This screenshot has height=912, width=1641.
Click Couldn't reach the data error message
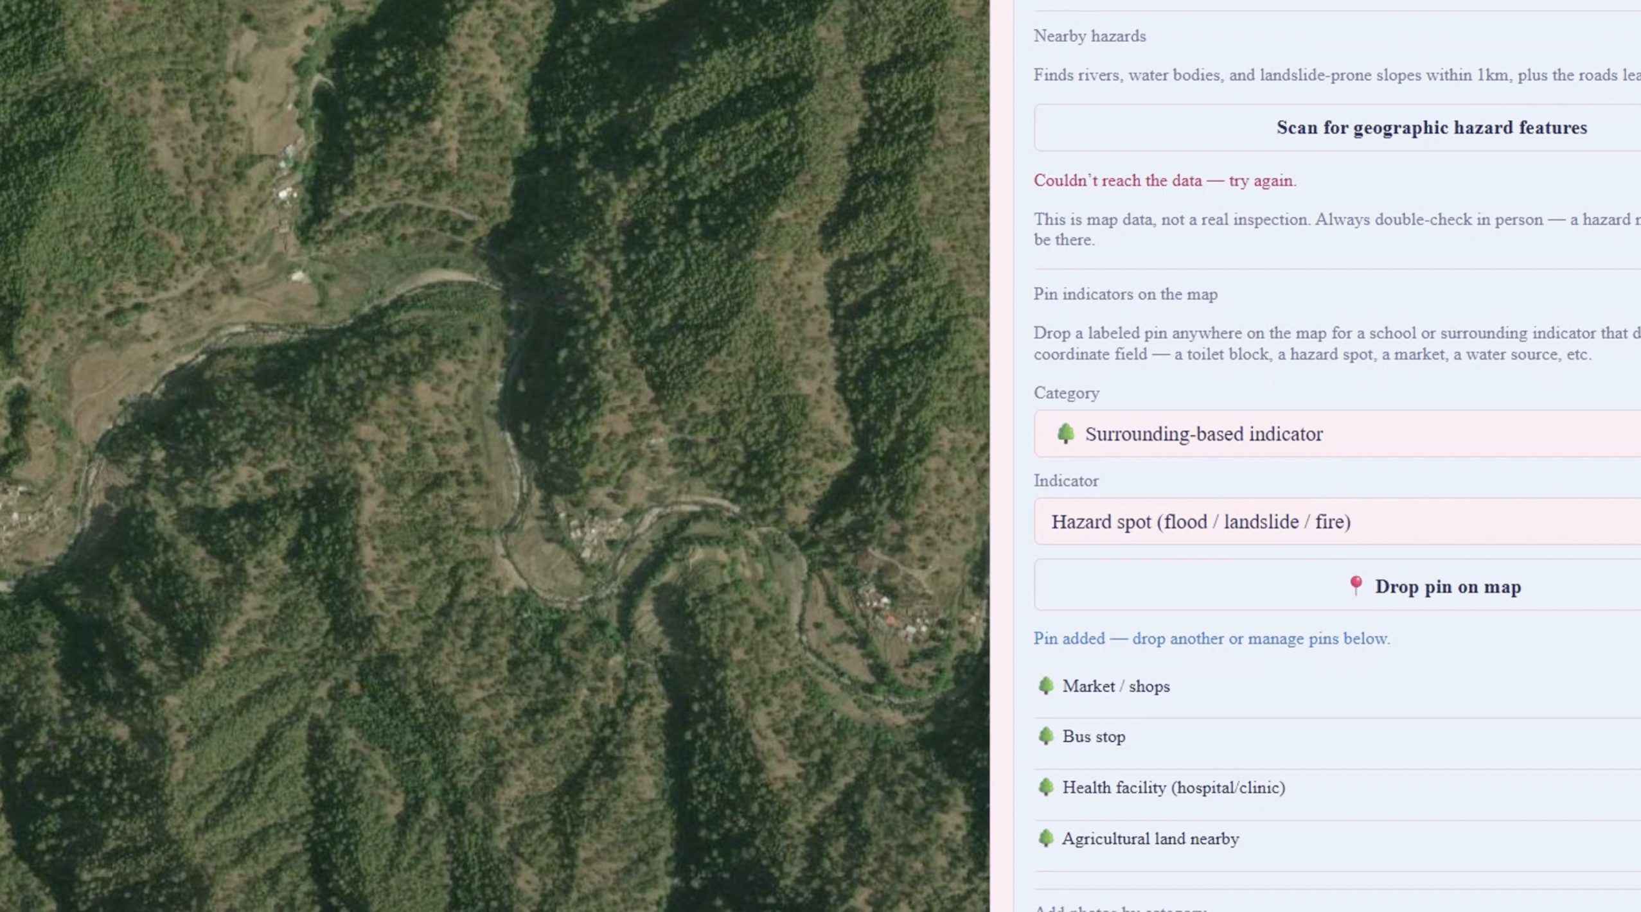click(1165, 180)
